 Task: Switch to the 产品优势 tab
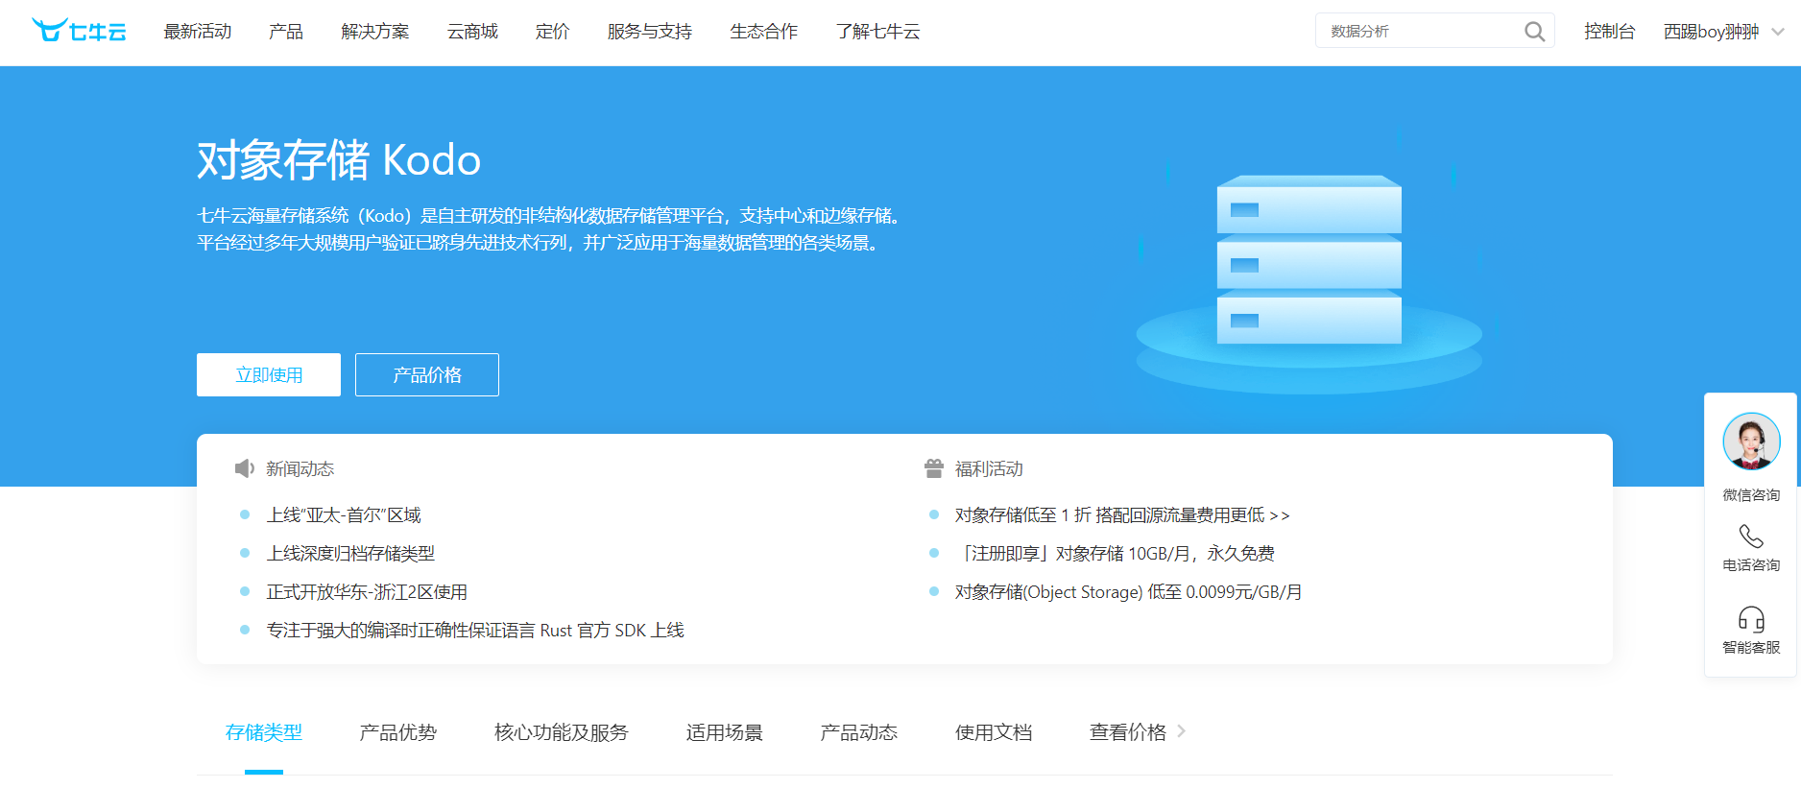coord(397,732)
